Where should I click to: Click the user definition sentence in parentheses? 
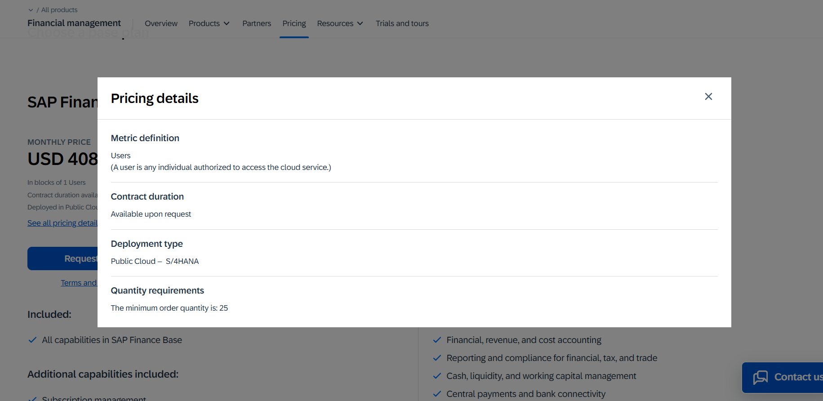point(221,167)
